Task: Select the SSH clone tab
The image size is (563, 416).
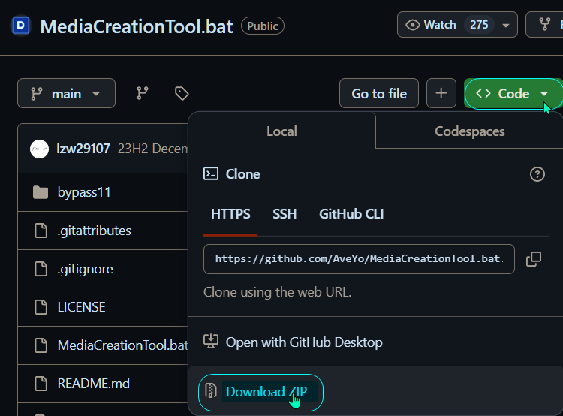Action: [285, 214]
